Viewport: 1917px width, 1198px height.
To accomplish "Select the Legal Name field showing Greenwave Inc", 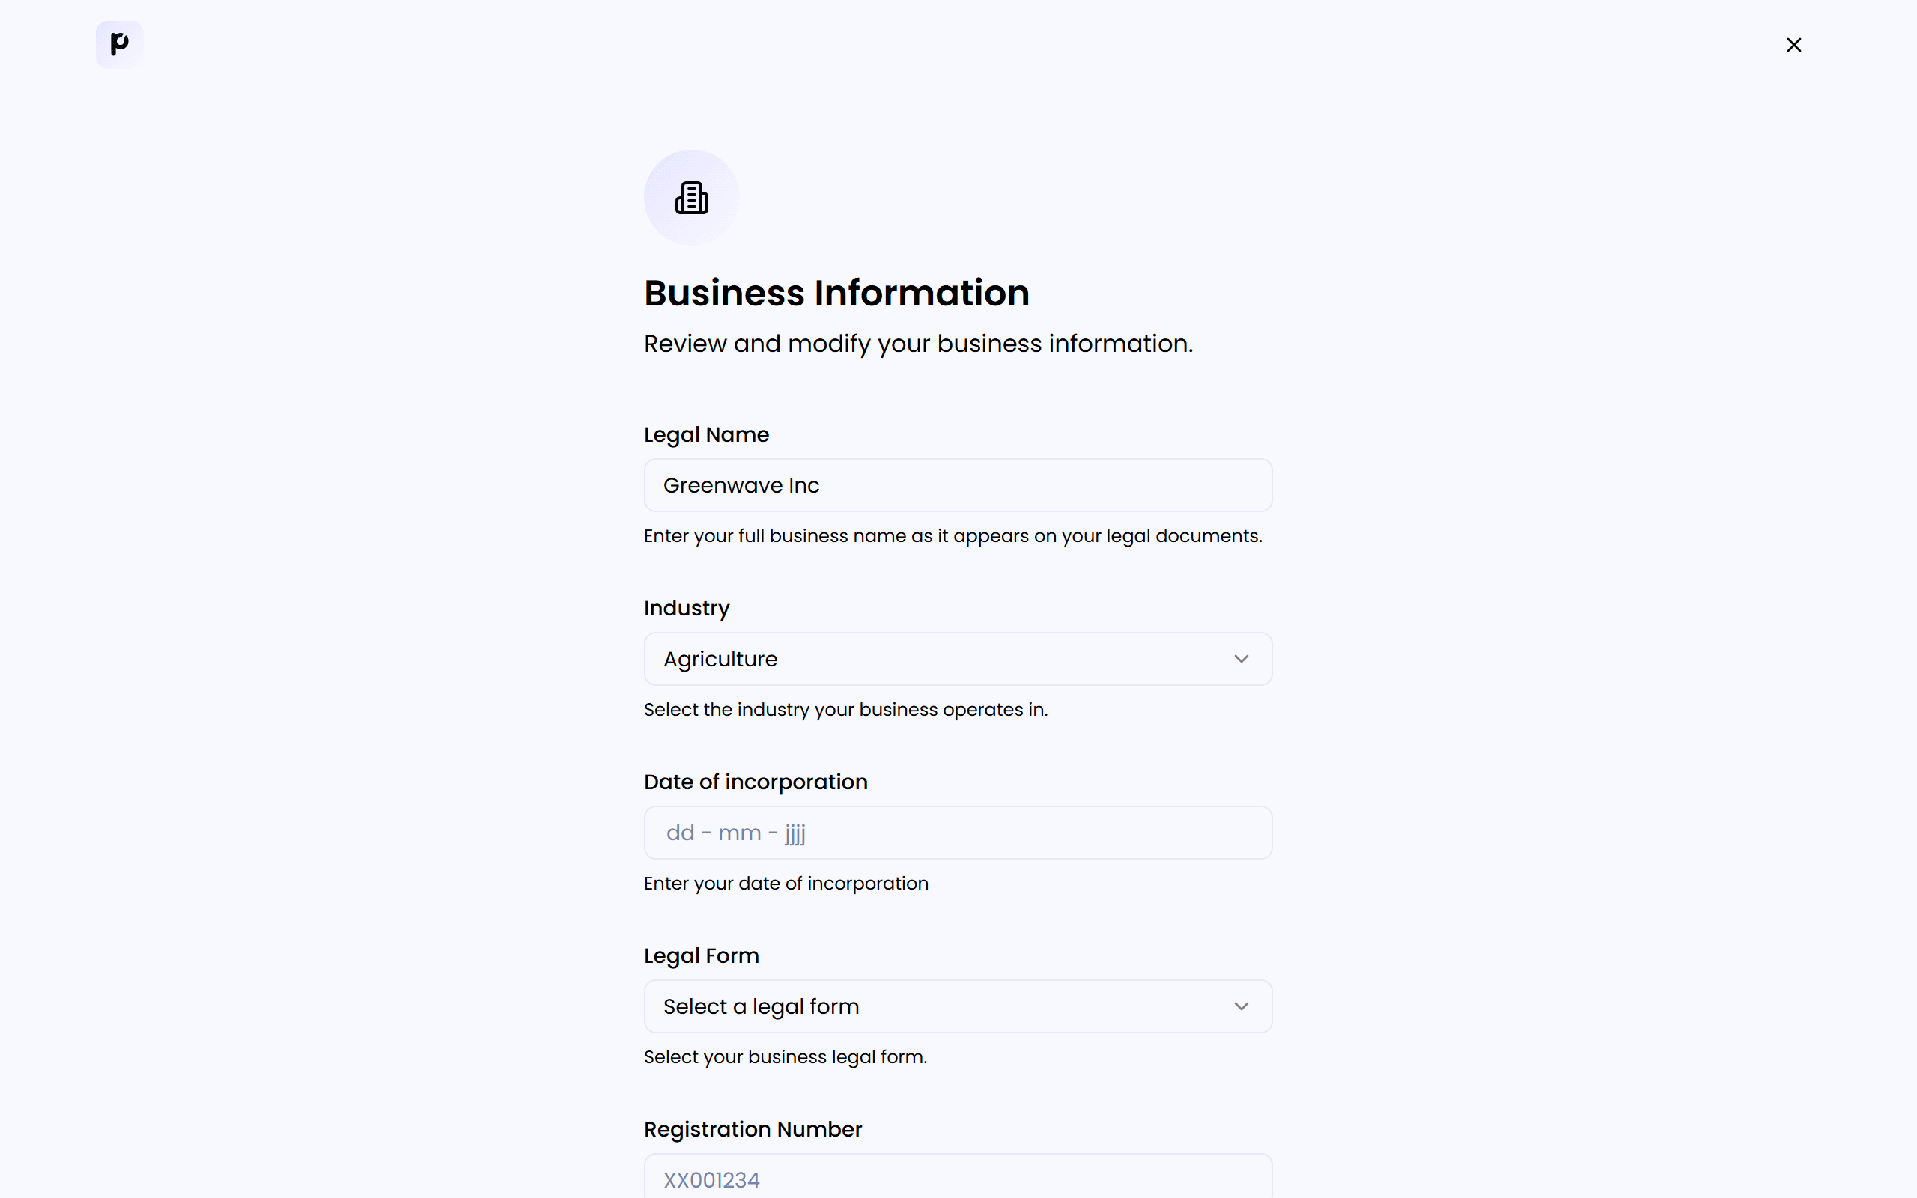I will (x=956, y=485).
